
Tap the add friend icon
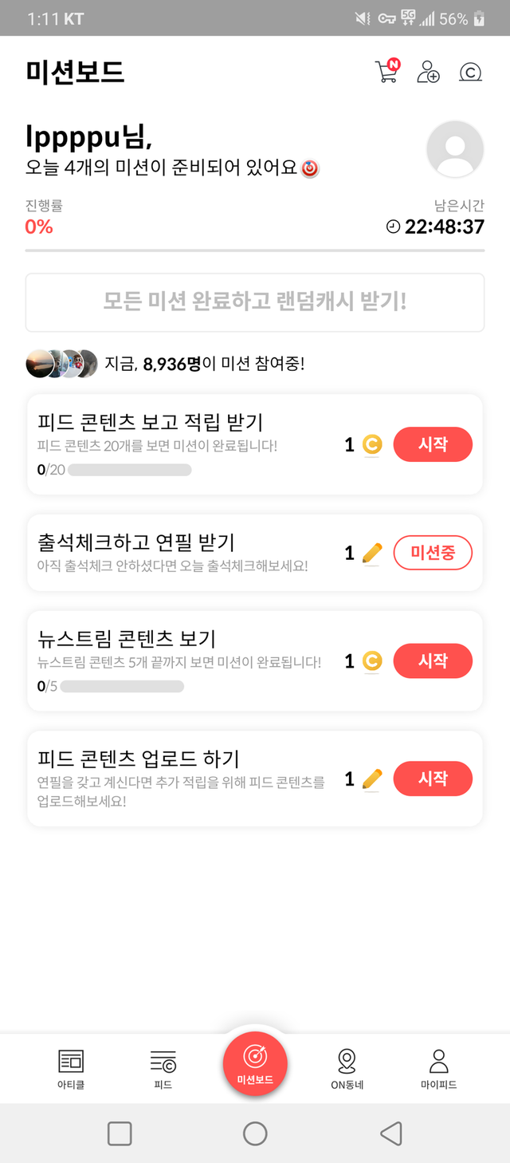[428, 72]
